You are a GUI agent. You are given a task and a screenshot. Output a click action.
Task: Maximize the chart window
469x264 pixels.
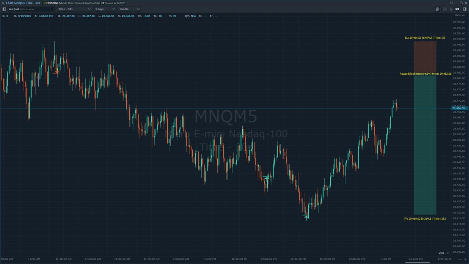point(461,3)
